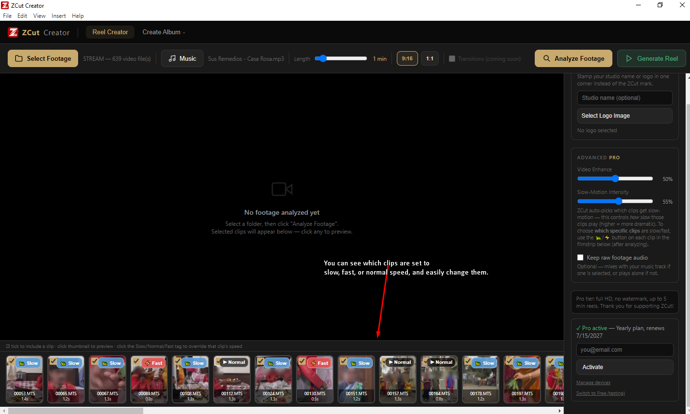Exclude clip 00130.MTS via its checkbox

pyautogui.click(x=302, y=361)
